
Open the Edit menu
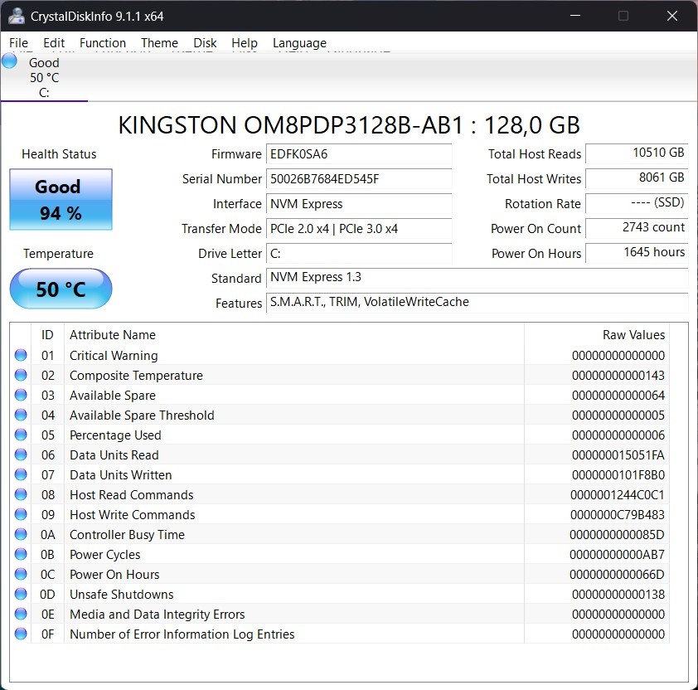[x=53, y=43]
